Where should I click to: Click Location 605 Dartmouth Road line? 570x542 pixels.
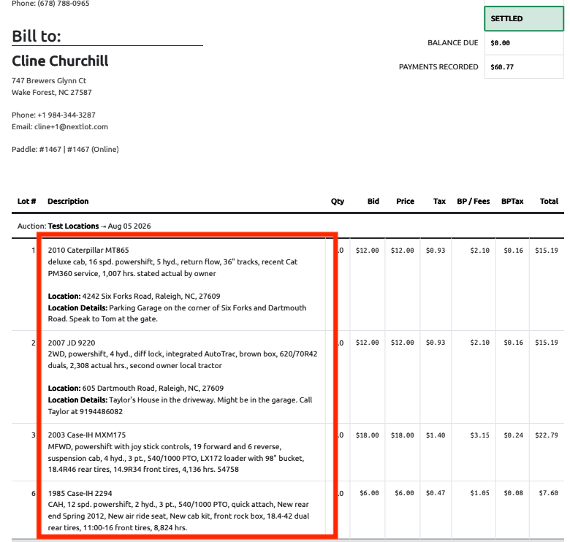[136, 389]
